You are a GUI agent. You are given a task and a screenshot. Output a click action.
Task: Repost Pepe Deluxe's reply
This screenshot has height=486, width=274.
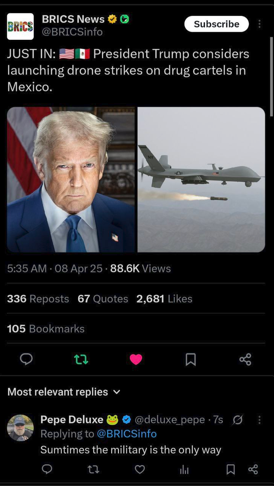point(93,470)
